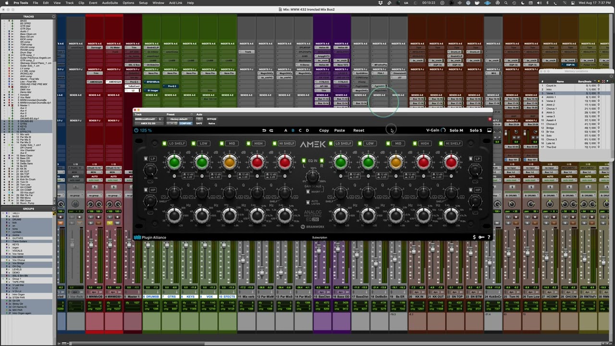Click the left channel LO SHELF gain knob

tap(174, 162)
